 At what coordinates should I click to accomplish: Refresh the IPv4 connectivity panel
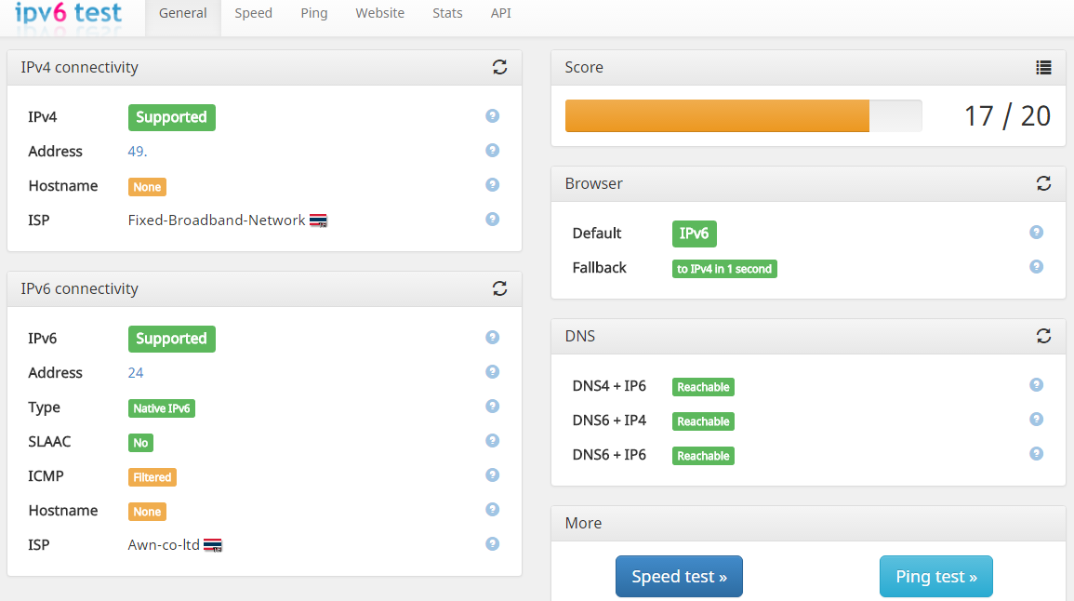point(500,67)
